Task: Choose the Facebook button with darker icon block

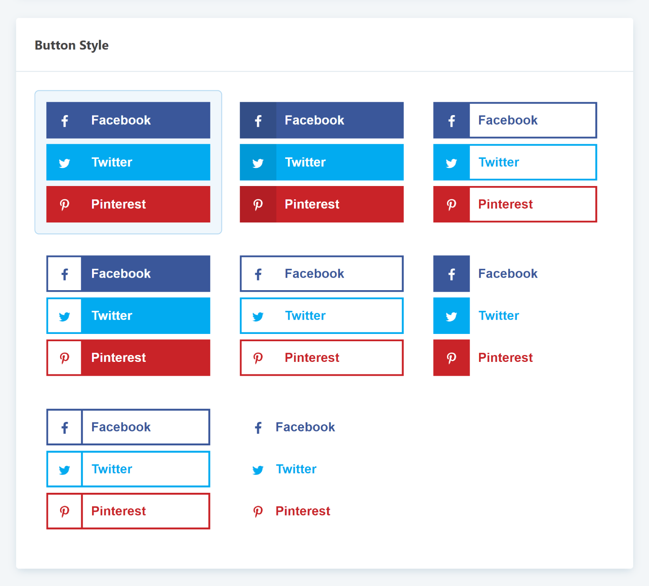Action: click(x=322, y=120)
